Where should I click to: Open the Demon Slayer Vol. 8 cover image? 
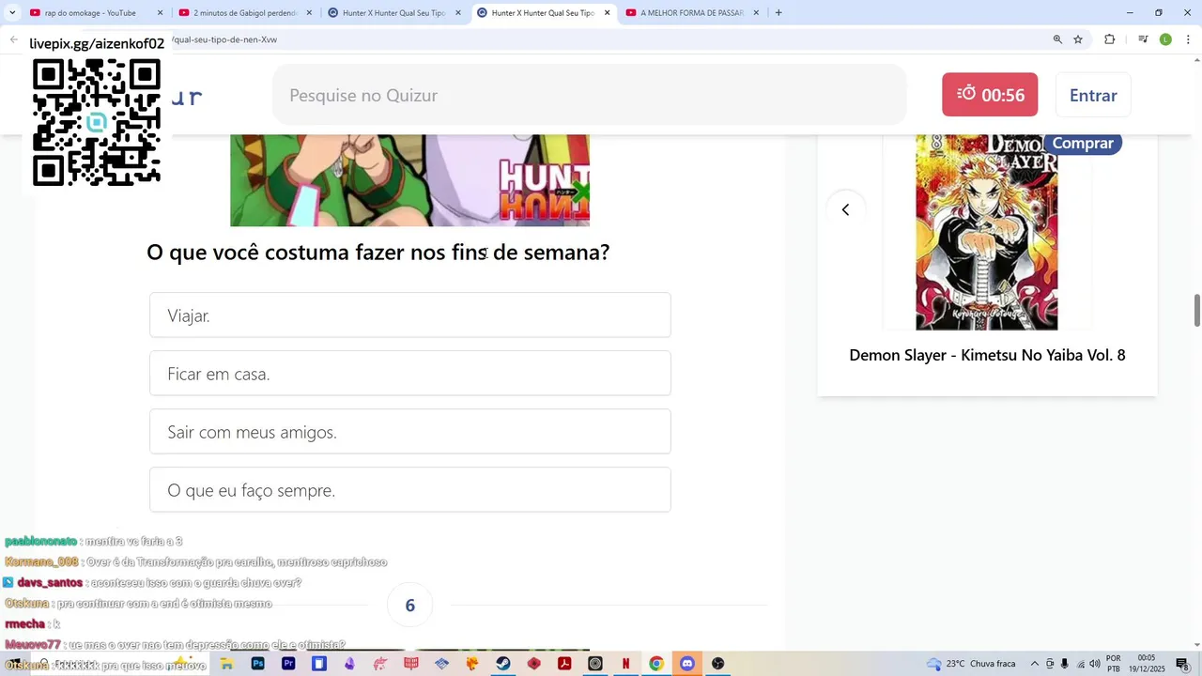click(x=986, y=232)
